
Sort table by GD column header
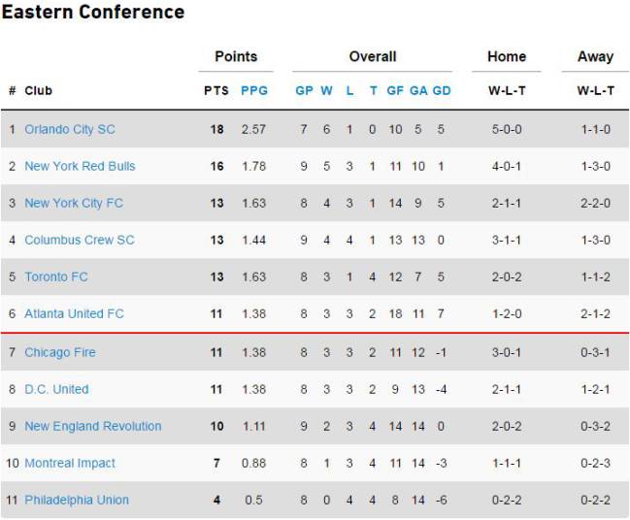442,91
